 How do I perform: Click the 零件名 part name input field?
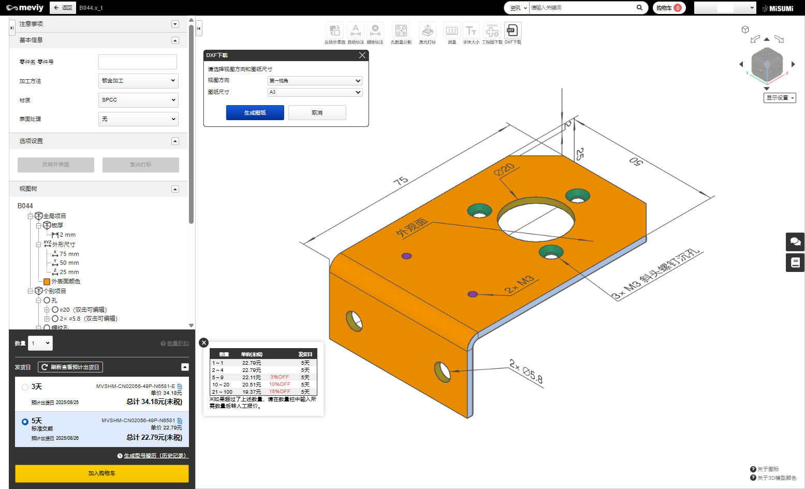tap(138, 62)
